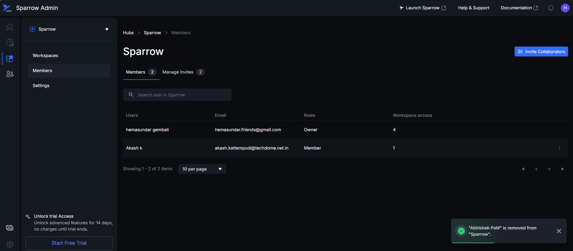Open the Launch Sparrow link
Image resolution: width=573 pixels, height=251 pixels.
coord(423,8)
